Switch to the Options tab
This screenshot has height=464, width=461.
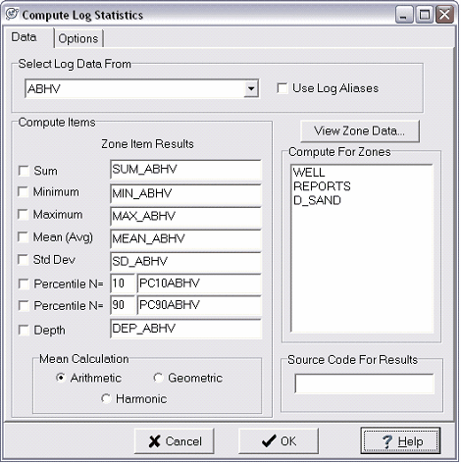click(78, 38)
